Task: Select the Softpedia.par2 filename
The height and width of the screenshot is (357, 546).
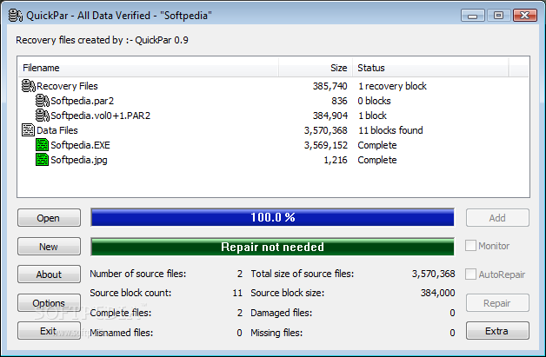Action: [x=83, y=101]
